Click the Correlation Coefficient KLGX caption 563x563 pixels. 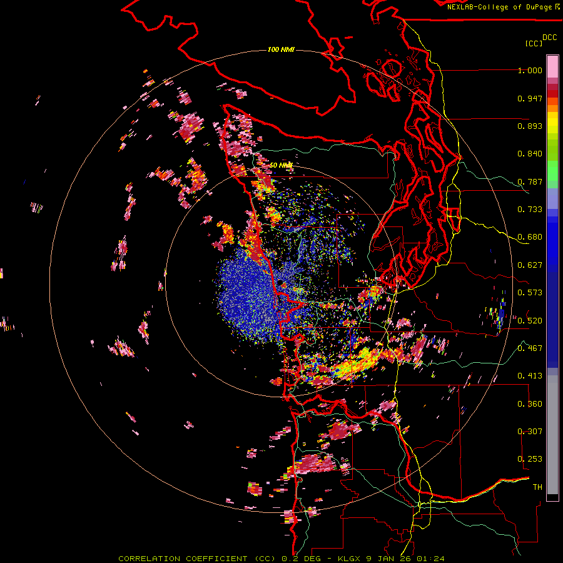(281, 559)
